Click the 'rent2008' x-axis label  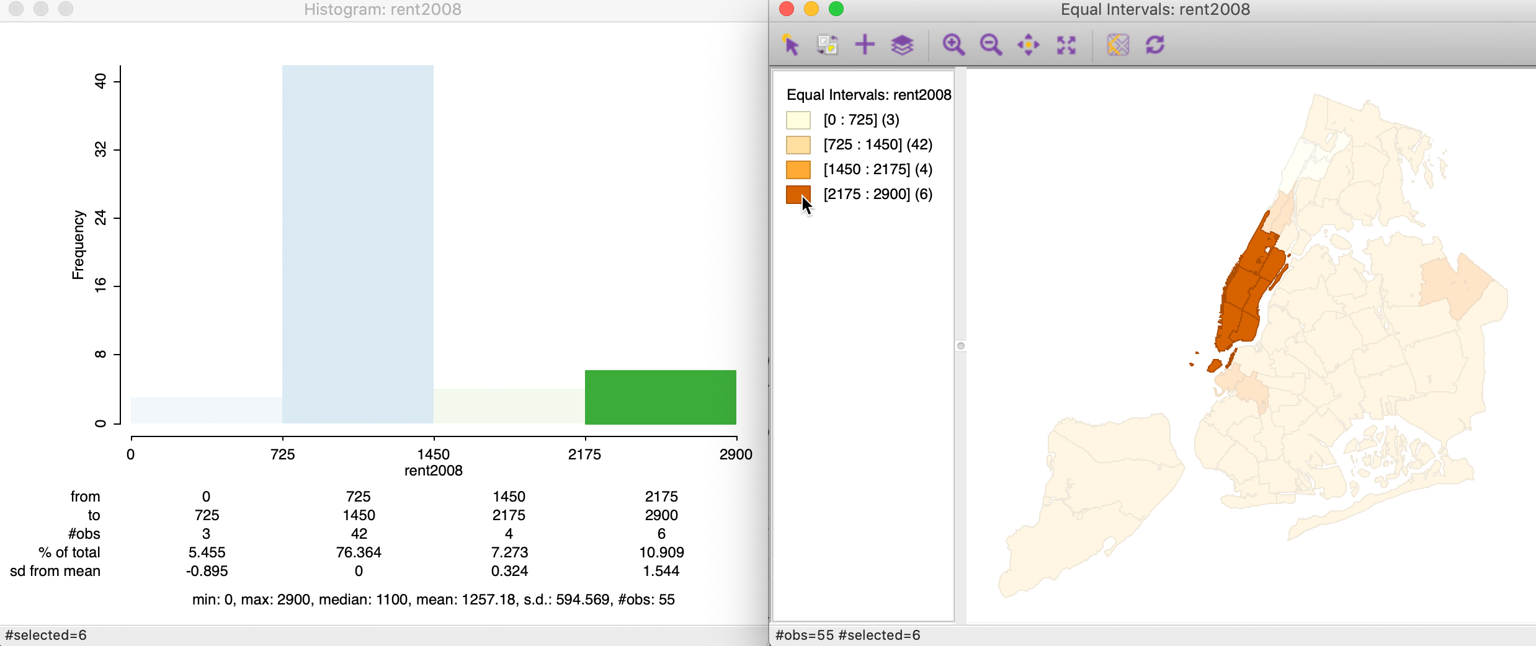(434, 471)
